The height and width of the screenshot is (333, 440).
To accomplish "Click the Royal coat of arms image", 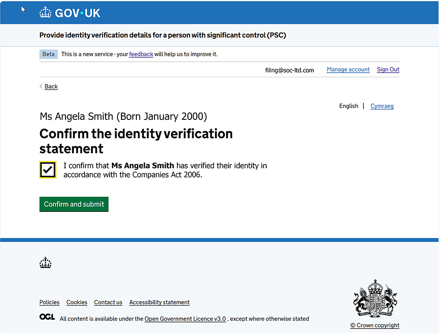I will pos(375,299).
